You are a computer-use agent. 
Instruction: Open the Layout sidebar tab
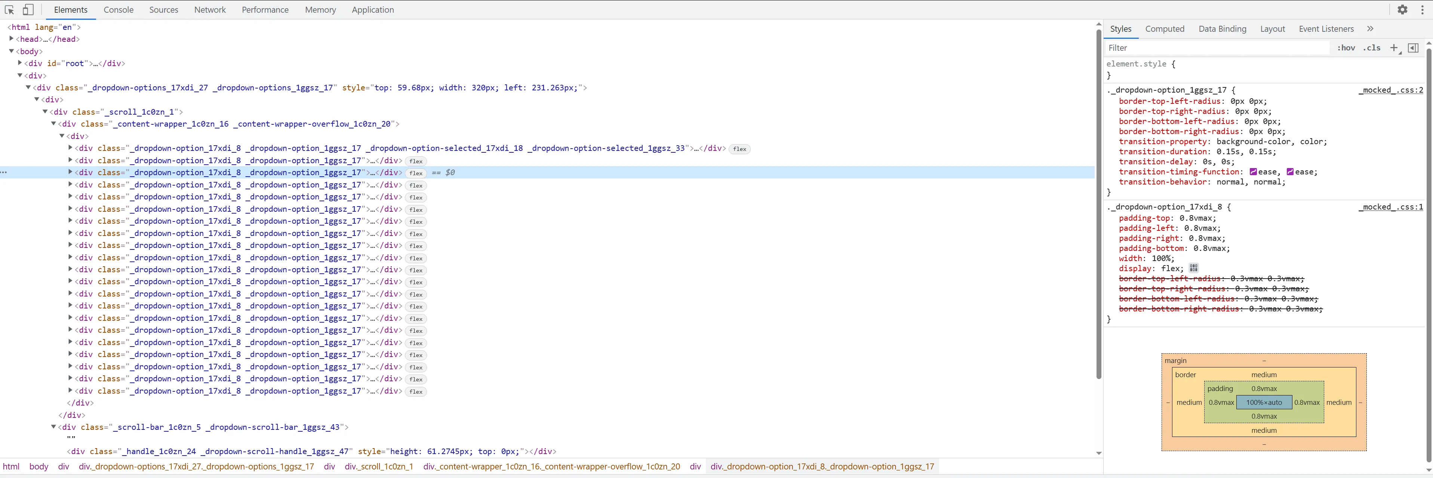click(1272, 29)
